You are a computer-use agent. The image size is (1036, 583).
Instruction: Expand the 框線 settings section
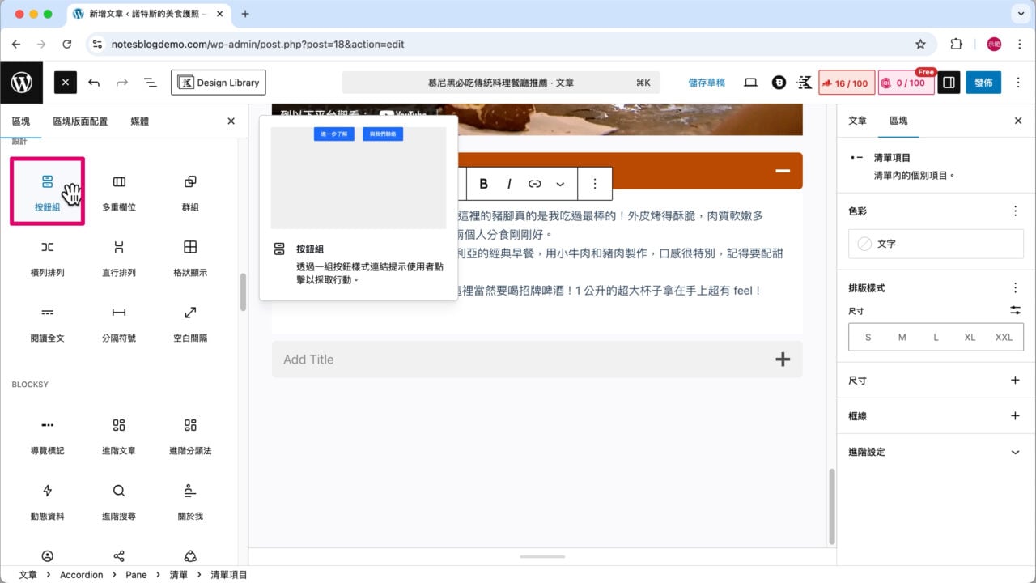tap(936, 415)
